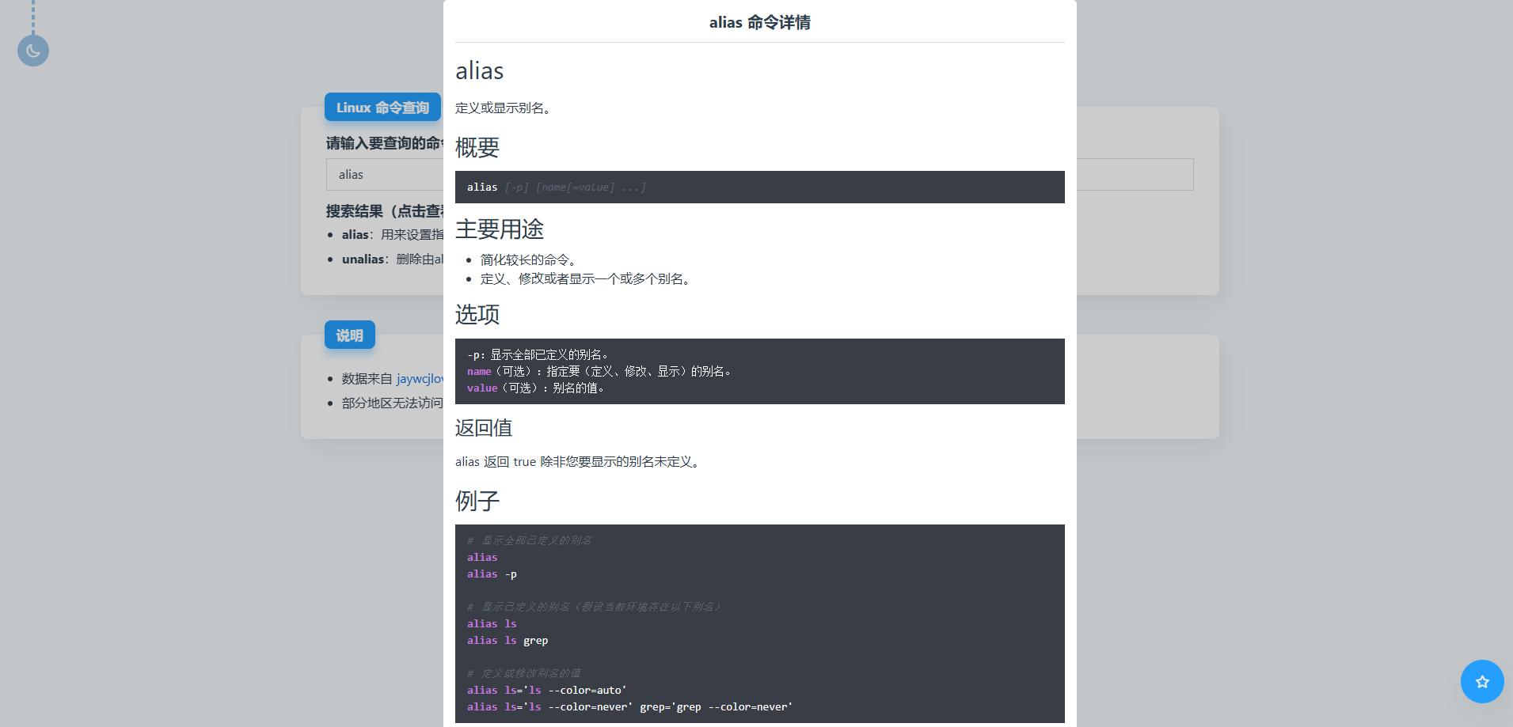The width and height of the screenshot is (1513, 727).
Task: Click the 部分地区无法访问 note in background
Action: coord(392,403)
